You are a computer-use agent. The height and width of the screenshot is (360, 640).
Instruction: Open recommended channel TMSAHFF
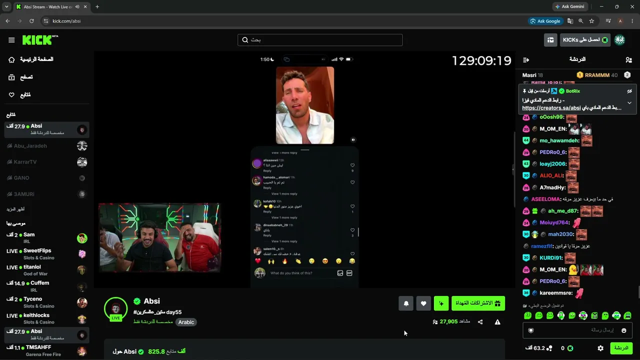click(x=47, y=350)
